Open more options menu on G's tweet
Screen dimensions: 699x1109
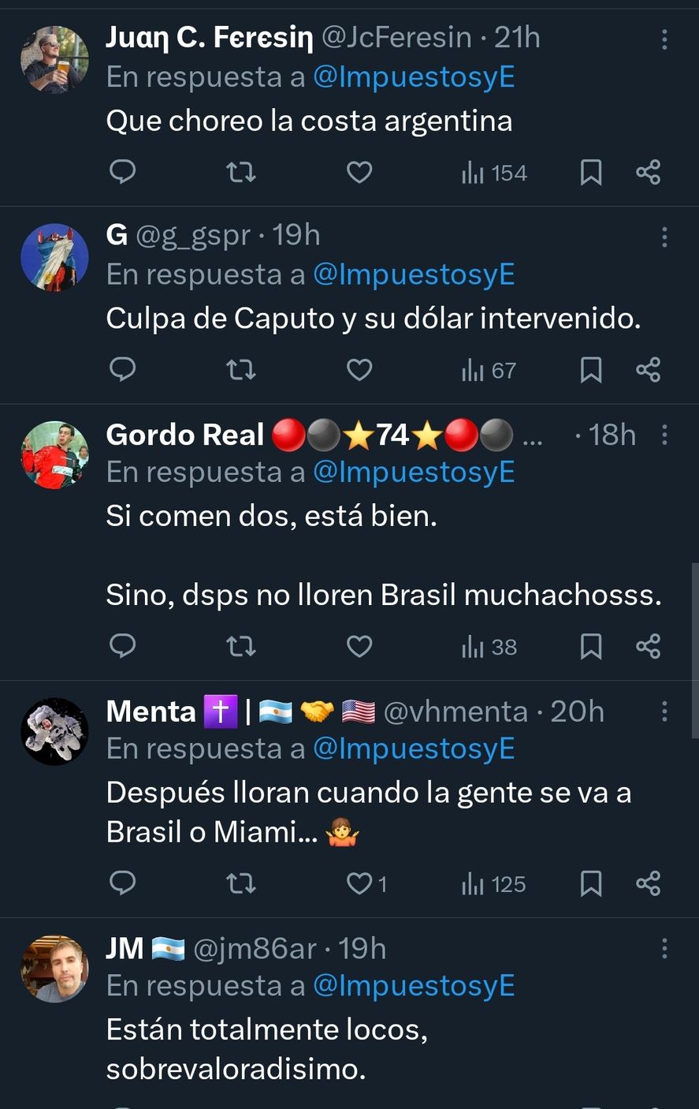[x=664, y=236]
